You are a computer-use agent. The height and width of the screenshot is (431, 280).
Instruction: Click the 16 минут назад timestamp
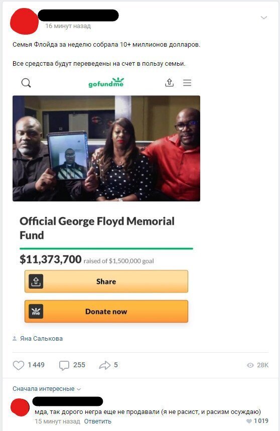click(x=68, y=26)
